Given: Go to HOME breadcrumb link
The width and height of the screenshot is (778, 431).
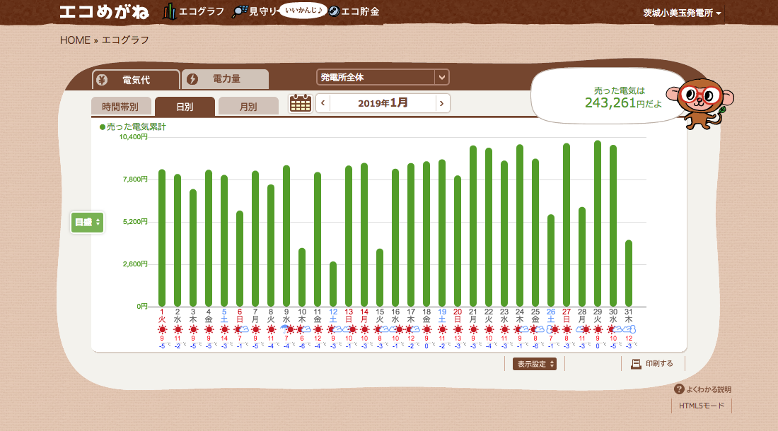Looking at the screenshot, I should click(75, 40).
